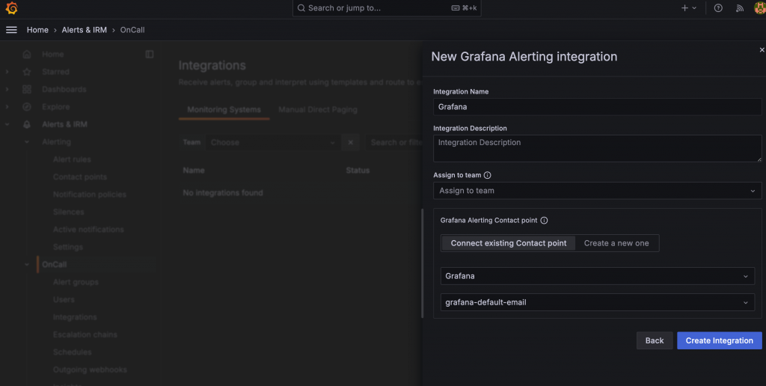766x386 pixels.
Task: Click the Create Integration button
Action: [x=719, y=340]
